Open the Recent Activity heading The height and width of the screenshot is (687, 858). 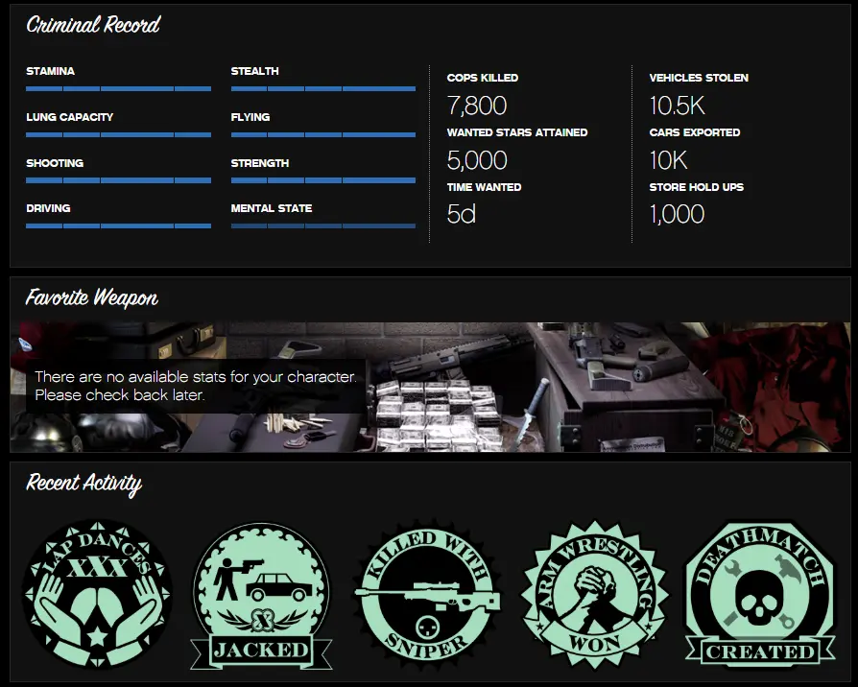click(x=84, y=483)
